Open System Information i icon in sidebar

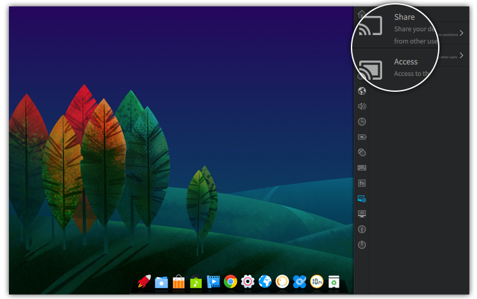coord(362,230)
